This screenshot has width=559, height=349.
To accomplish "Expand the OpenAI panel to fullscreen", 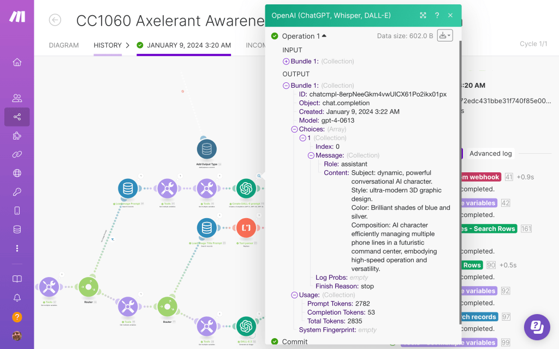I will (423, 15).
